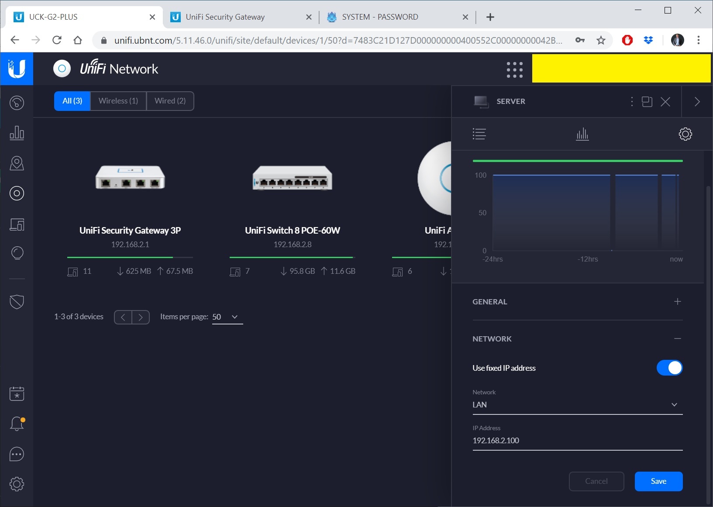Expand the GENERAL section

tap(577, 302)
